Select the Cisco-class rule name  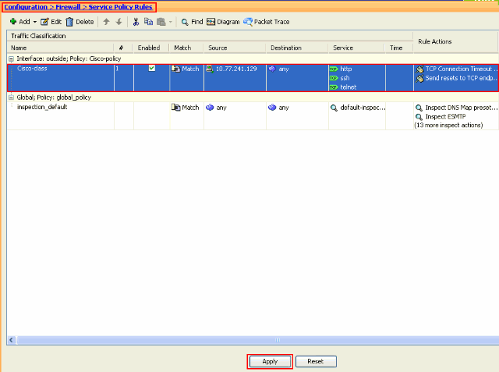[x=32, y=69]
